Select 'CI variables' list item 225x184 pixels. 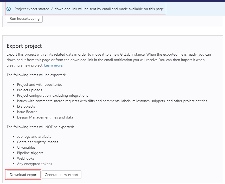(x=26, y=147)
